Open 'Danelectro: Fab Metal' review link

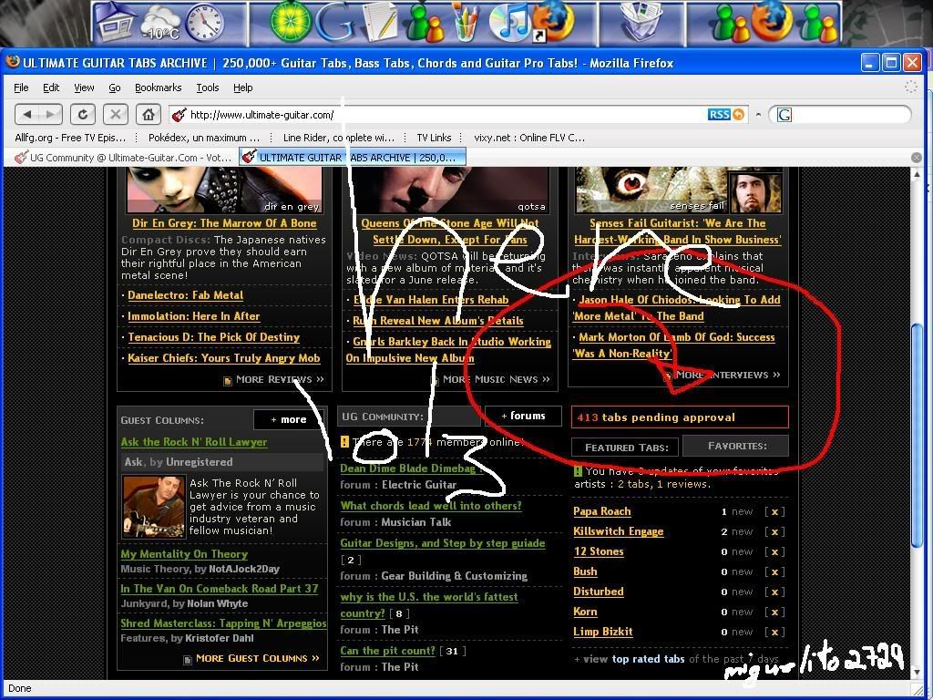(x=185, y=295)
